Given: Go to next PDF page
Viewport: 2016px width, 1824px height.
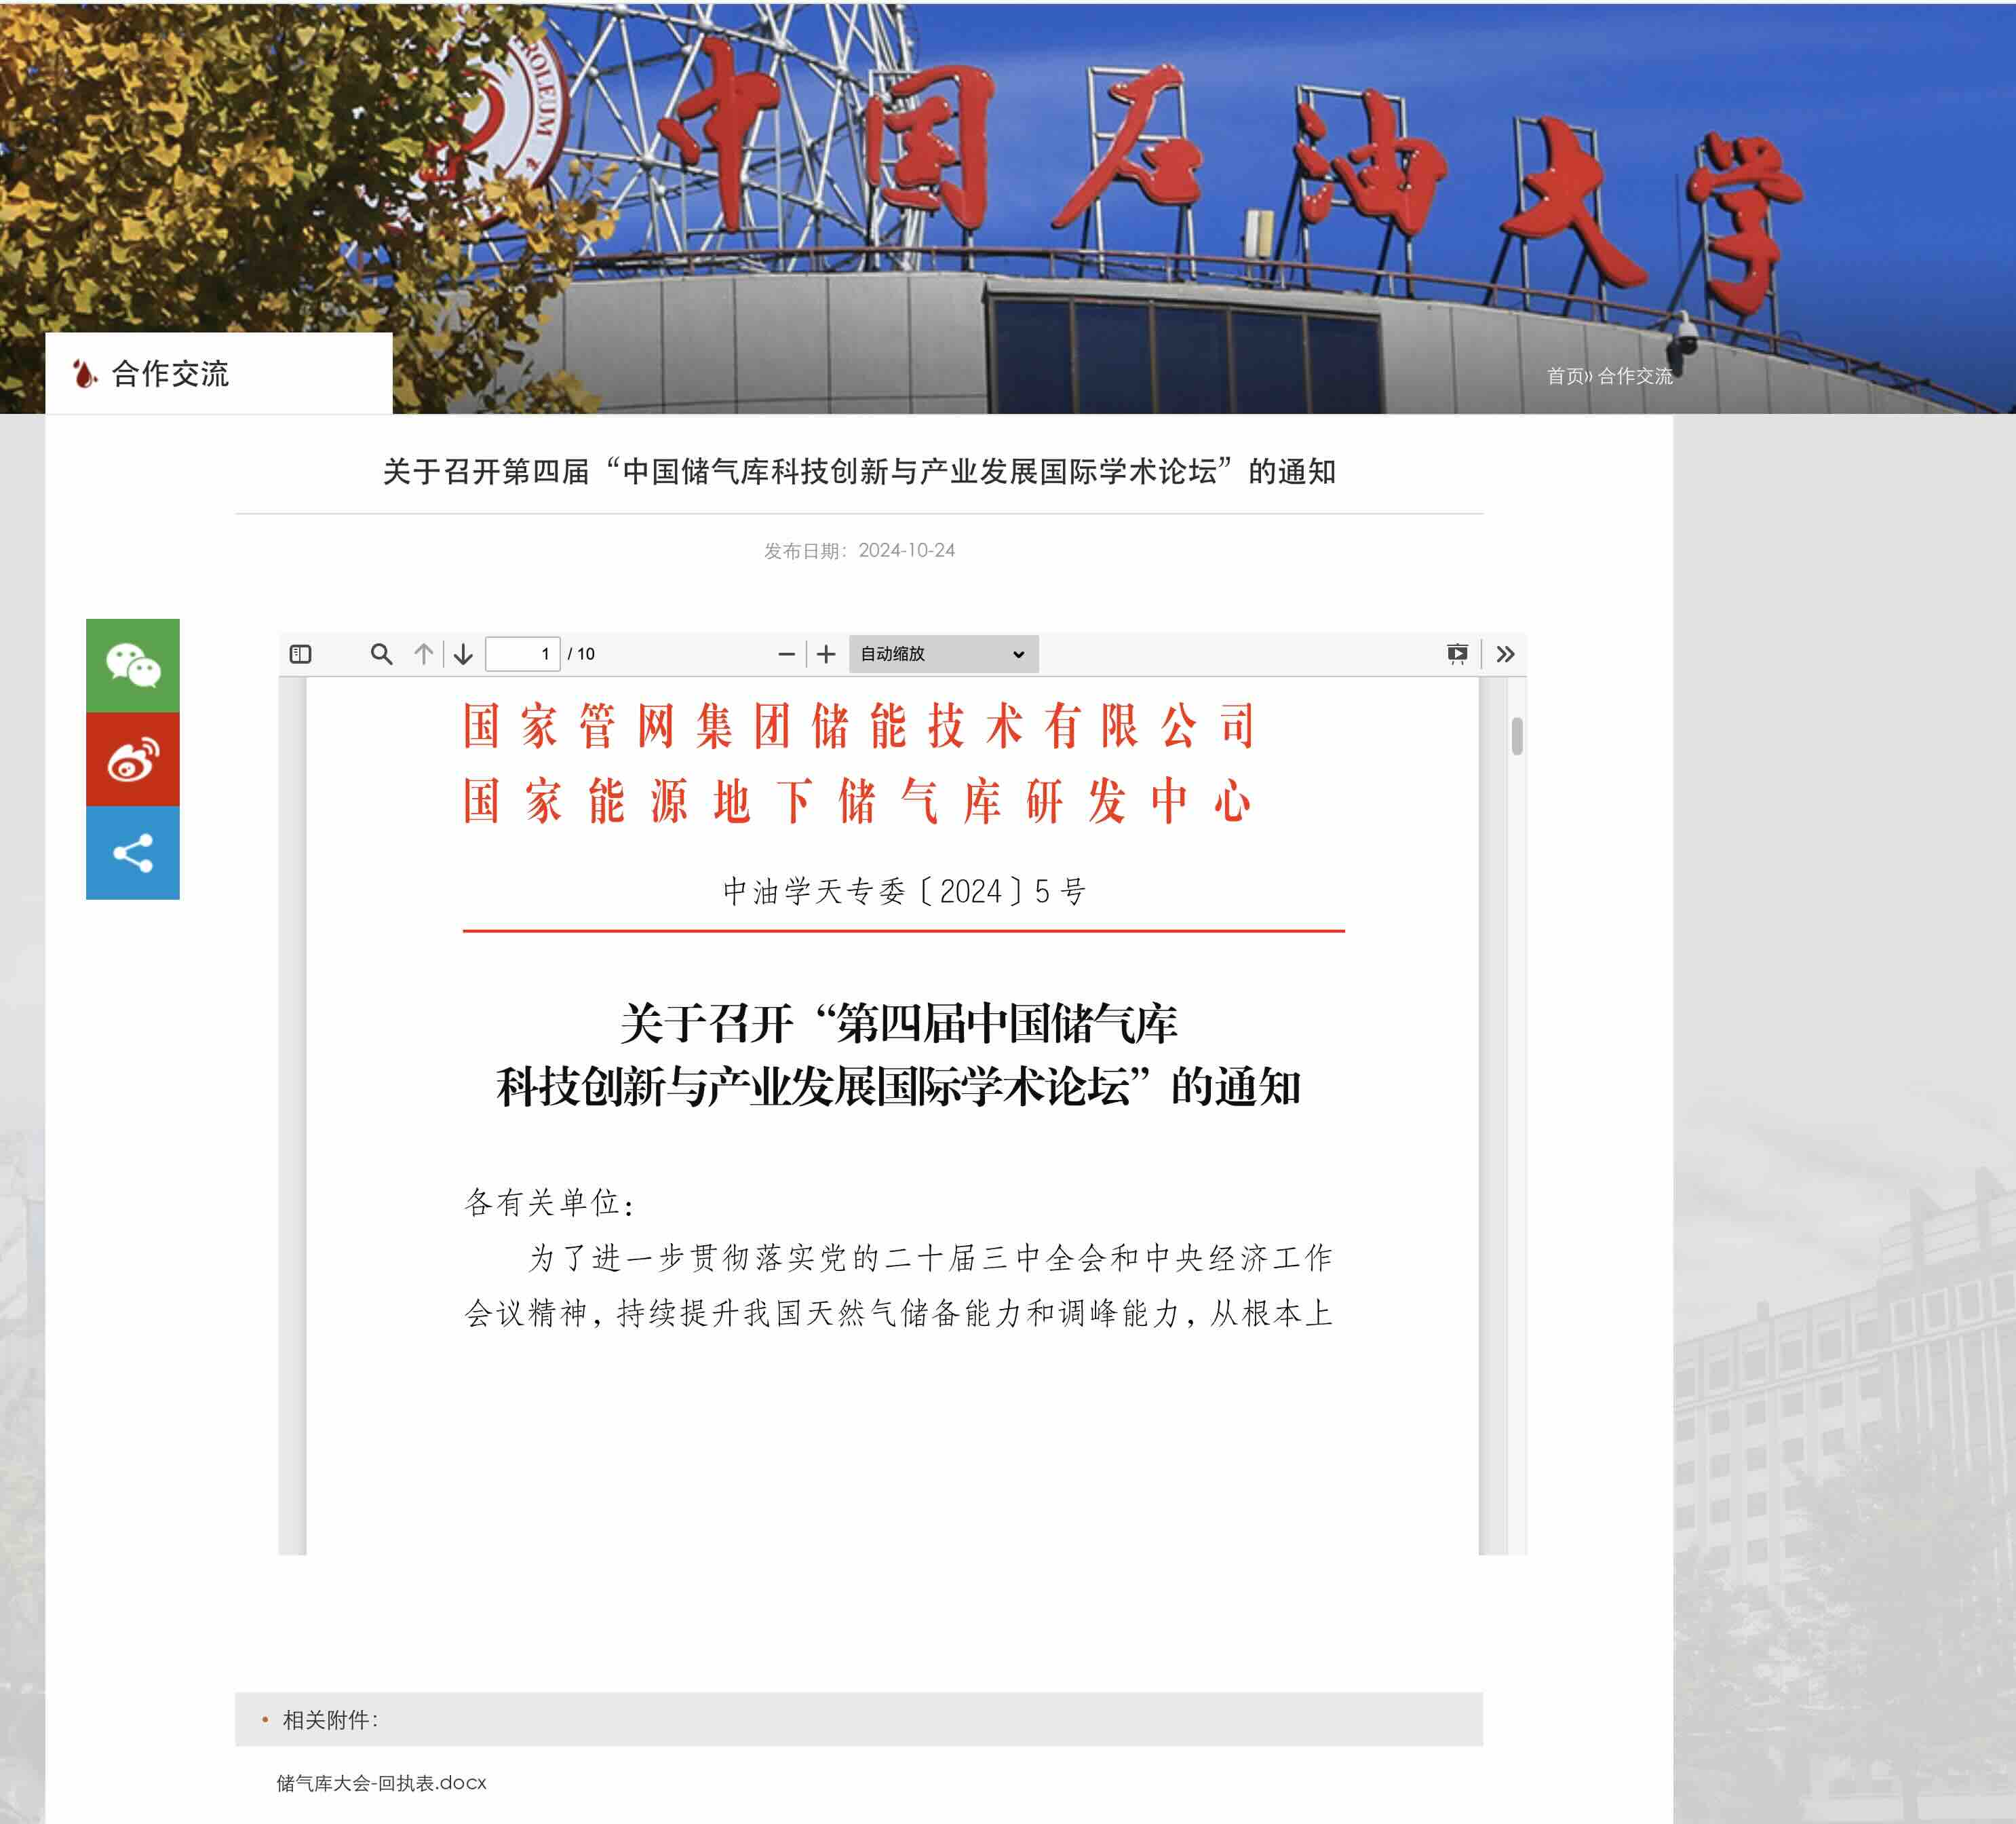Looking at the screenshot, I should click(463, 654).
